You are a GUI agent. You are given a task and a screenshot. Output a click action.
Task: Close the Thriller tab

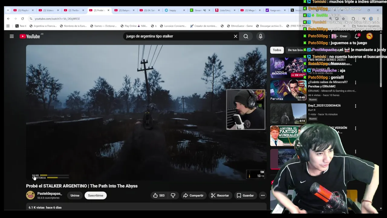[x=83, y=10]
